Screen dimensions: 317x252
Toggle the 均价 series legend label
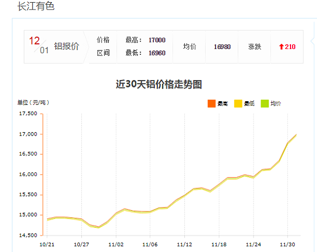[x=276, y=104]
